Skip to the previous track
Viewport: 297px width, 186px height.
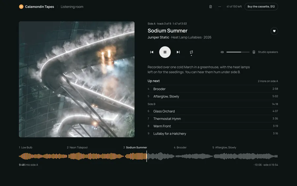pyautogui.click(x=152, y=52)
